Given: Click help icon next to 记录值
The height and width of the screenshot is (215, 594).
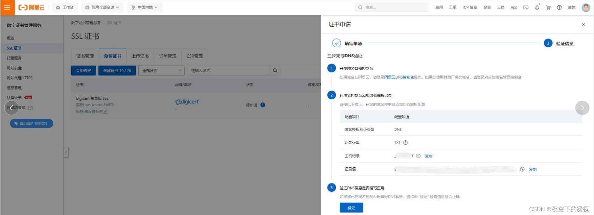Looking at the screenshot, I should 522,169.
